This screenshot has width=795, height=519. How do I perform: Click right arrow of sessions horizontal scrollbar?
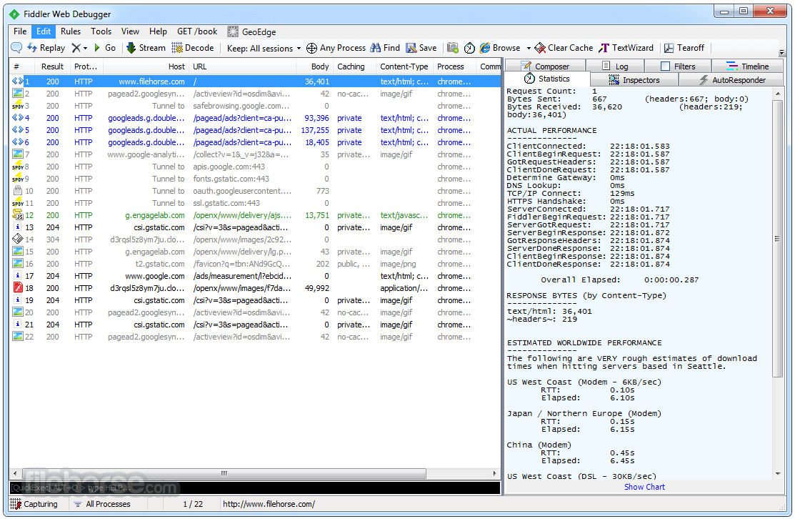pyautogui.click(x=494, y=473)
